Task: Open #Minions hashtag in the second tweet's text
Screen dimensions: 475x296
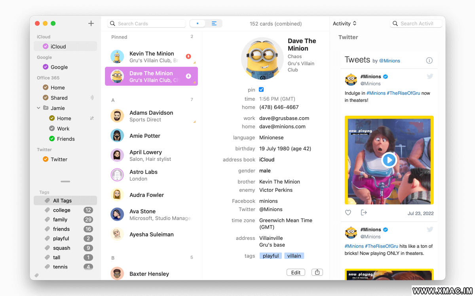Action: 354,246
